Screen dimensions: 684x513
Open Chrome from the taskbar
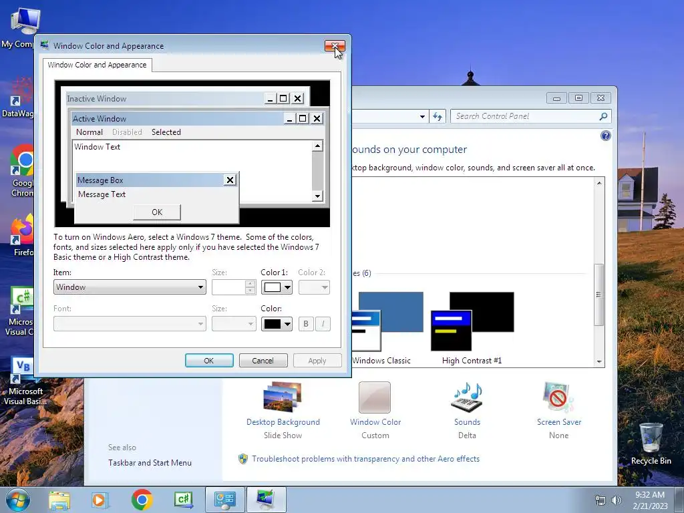tap(142, 500)
